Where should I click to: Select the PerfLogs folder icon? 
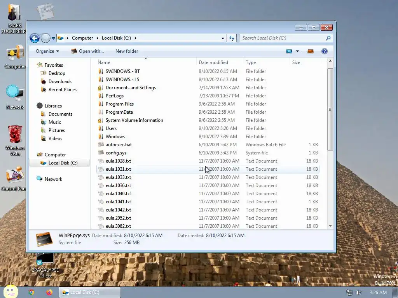click(101, 96)
